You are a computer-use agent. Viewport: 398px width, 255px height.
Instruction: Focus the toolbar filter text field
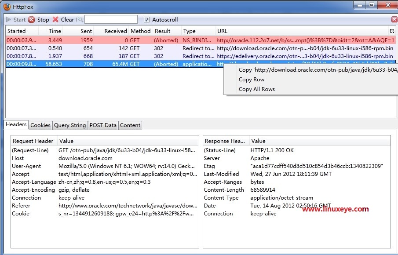point(111,19)
